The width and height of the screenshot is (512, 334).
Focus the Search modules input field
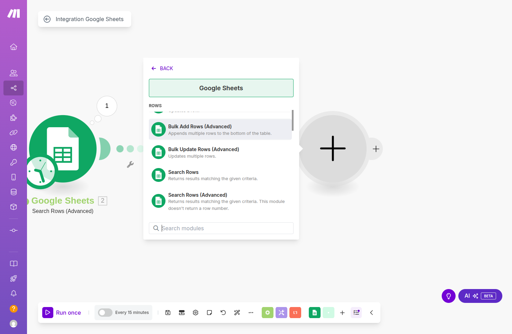click(x=221, y=228)
